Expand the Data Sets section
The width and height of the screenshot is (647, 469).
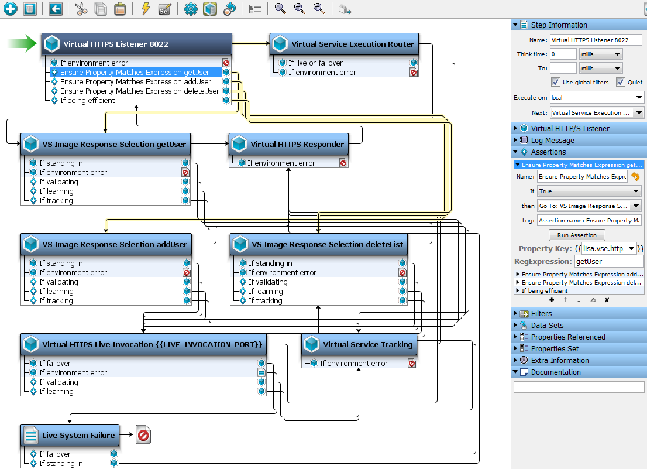pyautogui.click(x=547, y=326)
